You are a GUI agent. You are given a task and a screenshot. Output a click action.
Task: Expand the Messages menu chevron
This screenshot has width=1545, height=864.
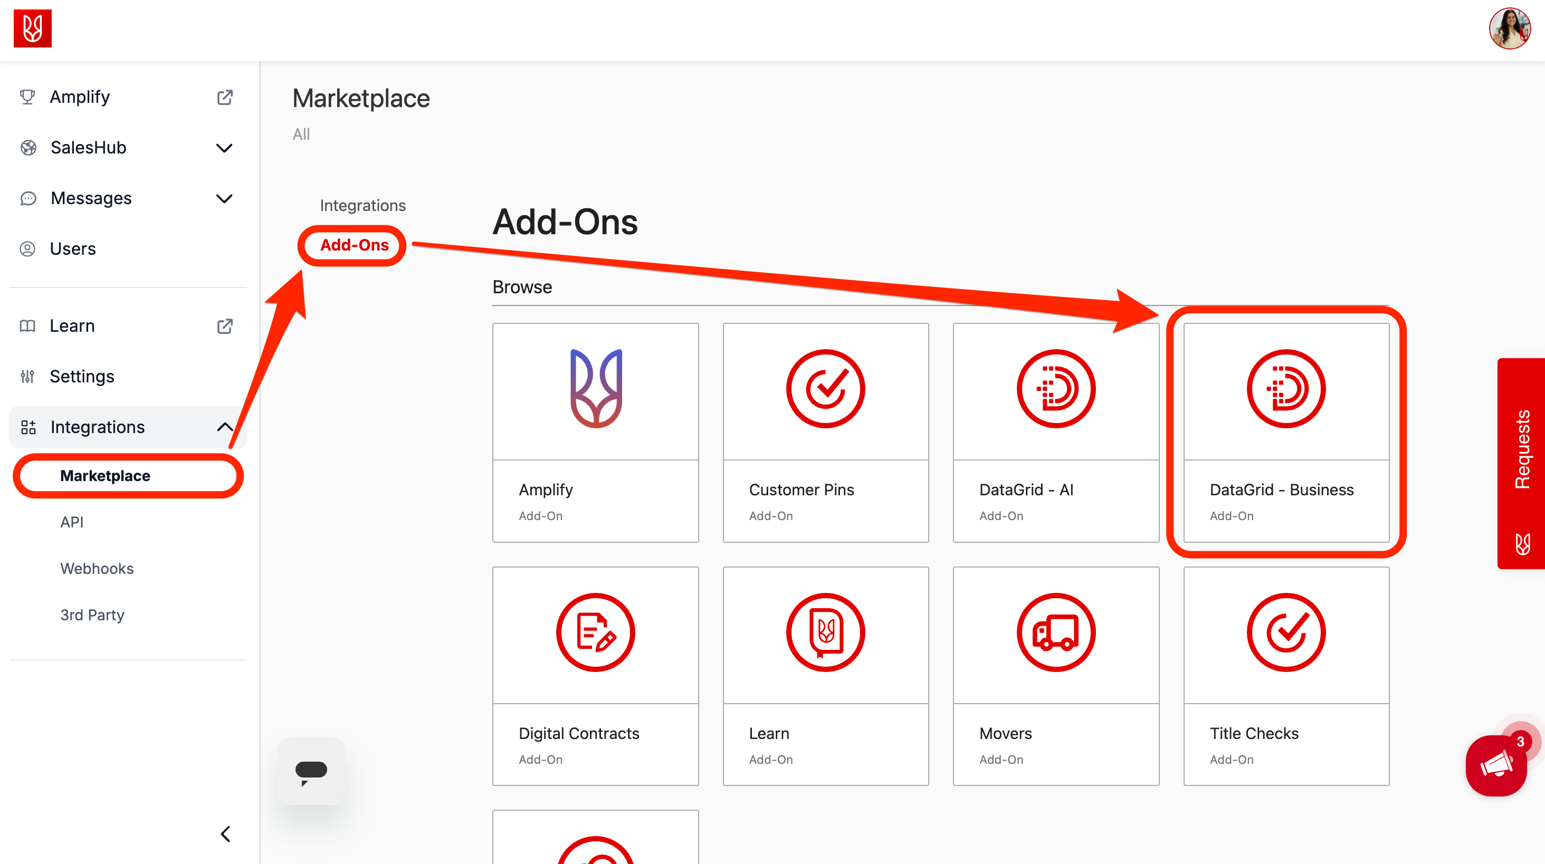(x=224, y=198)
